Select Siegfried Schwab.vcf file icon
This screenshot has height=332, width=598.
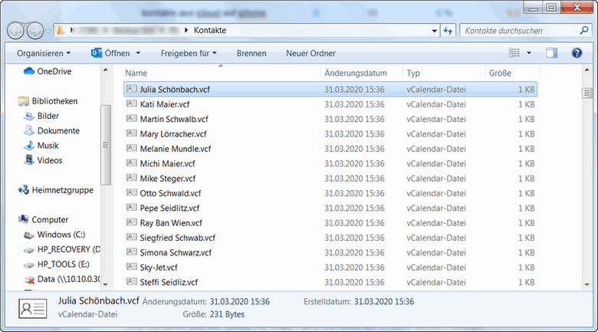coord(132,238)
